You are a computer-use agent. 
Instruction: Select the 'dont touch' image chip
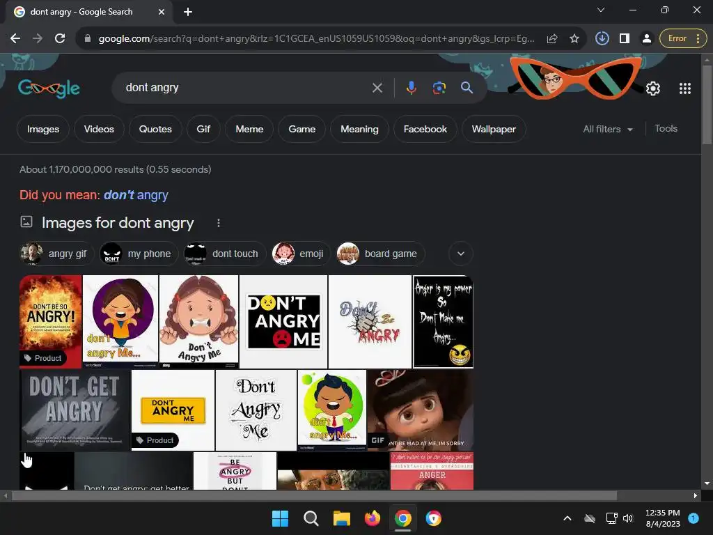click(x=225, y=254)
